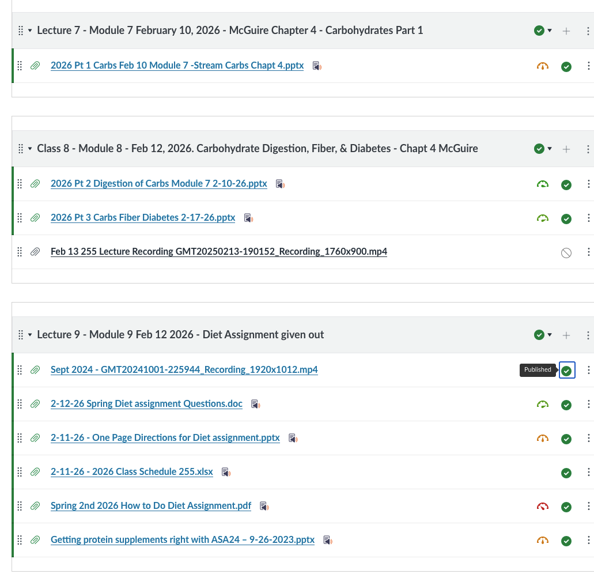Toggle published status of 2026 Class Schedule 255.xlsx
This screenshot has height=574, width=594.
click(566, 473)
